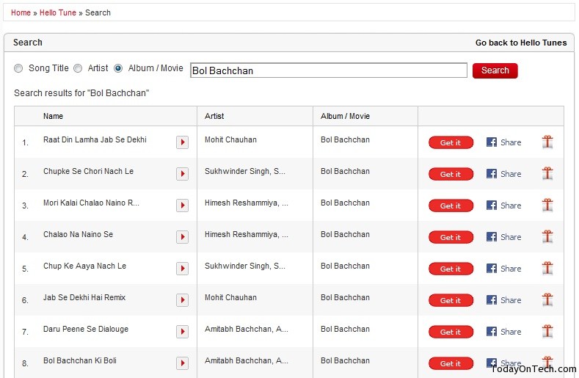The width and height of the screenshot is (579, 378).
Task: Click song title Raat Din Lamha Jab Se Dekhi
Action: [x=95, y=139]
